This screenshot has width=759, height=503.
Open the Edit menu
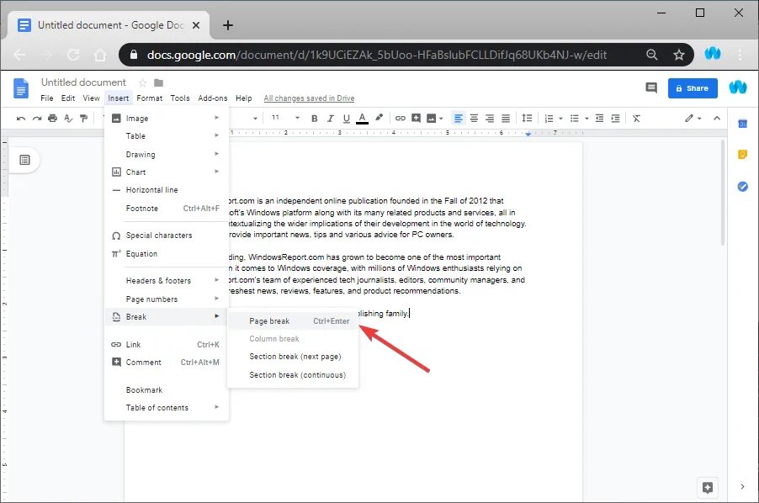pos(68,98)
